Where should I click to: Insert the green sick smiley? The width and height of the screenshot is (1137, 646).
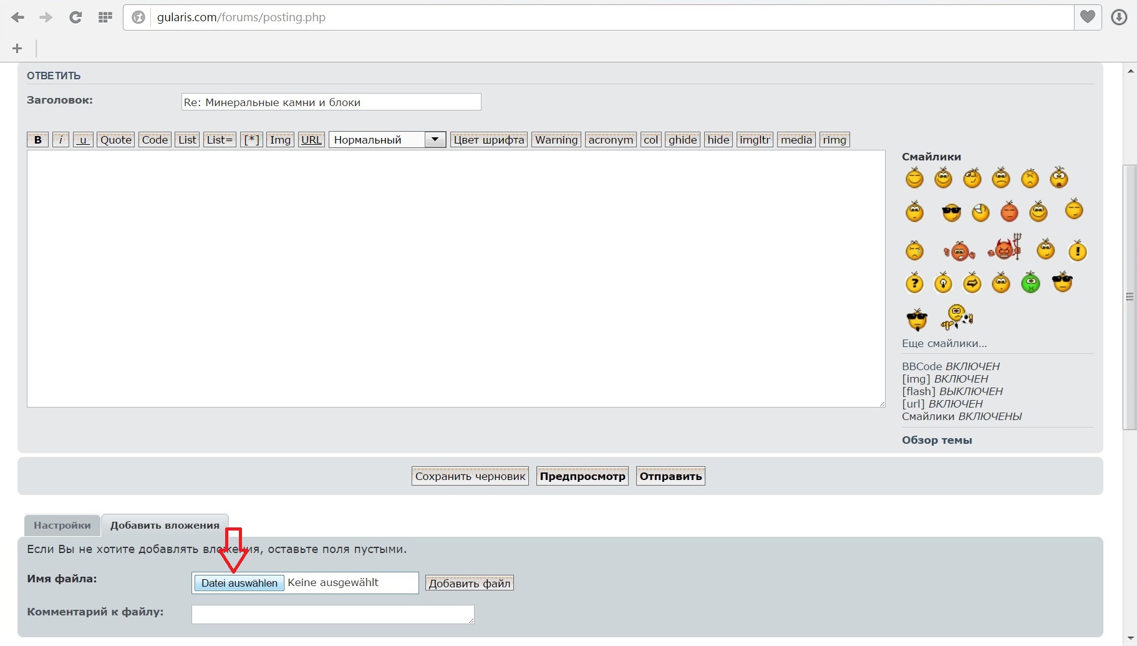coord(1030,283)
